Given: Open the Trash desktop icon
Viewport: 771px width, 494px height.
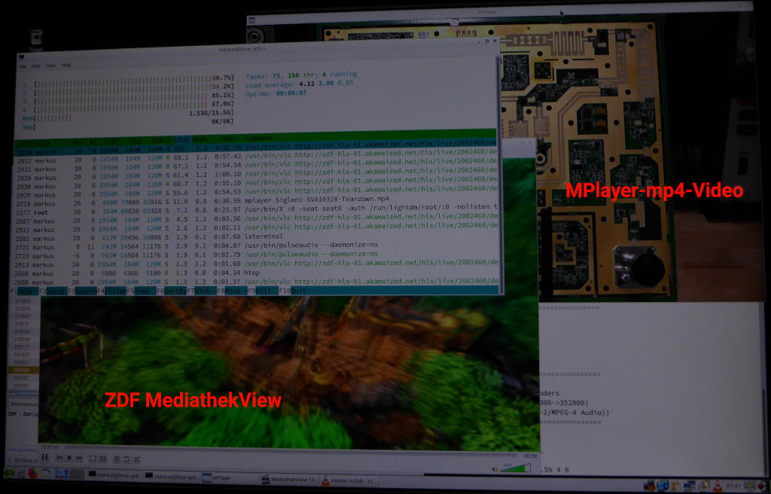Looking at the screenshot, I should (36, 38).
